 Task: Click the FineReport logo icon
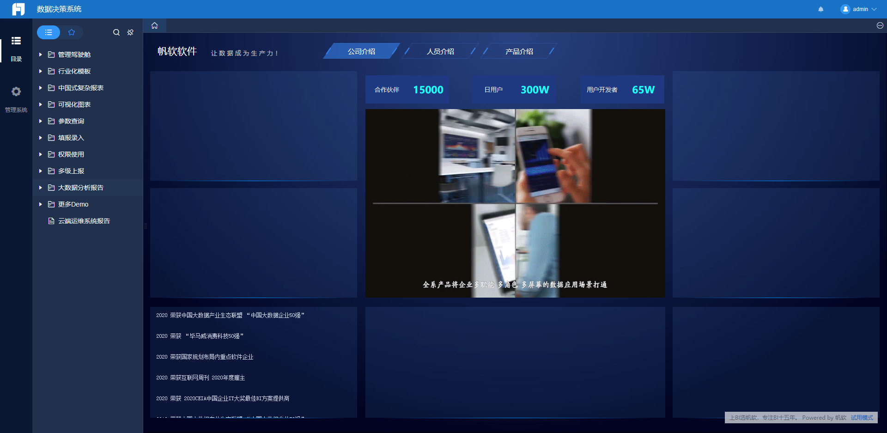(18, 9)
